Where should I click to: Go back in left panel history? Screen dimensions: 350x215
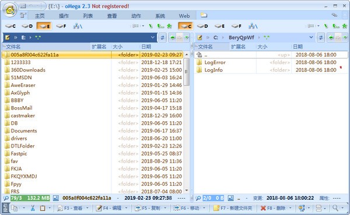tap(173, 37)
